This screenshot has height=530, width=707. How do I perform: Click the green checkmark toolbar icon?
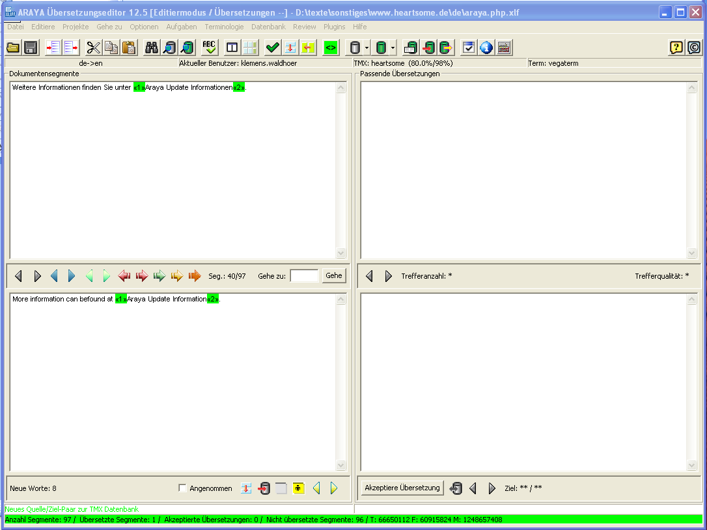[273, 48]
